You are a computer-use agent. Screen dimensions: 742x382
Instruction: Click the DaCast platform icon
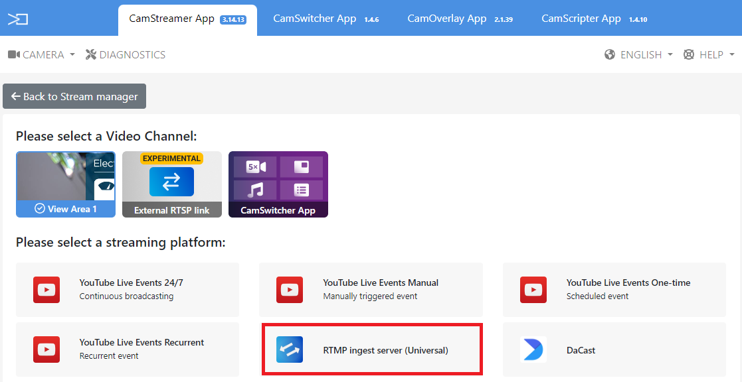pos(533,350)
